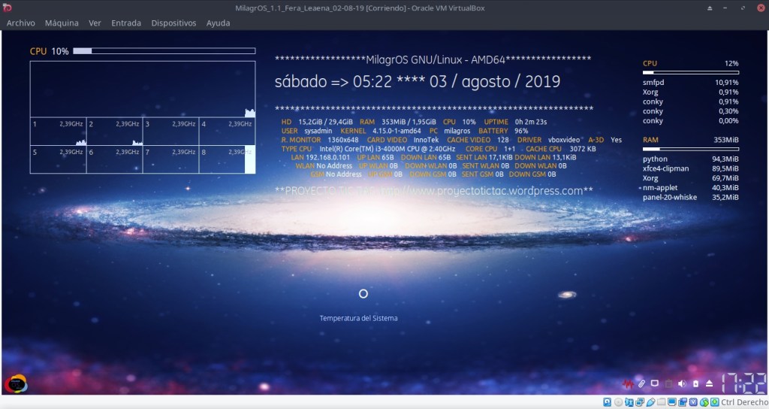The height and width of the screenshot is (409, 769).
Task: Click the green arrow keyboard capture indicator
Action: point(715,402)
